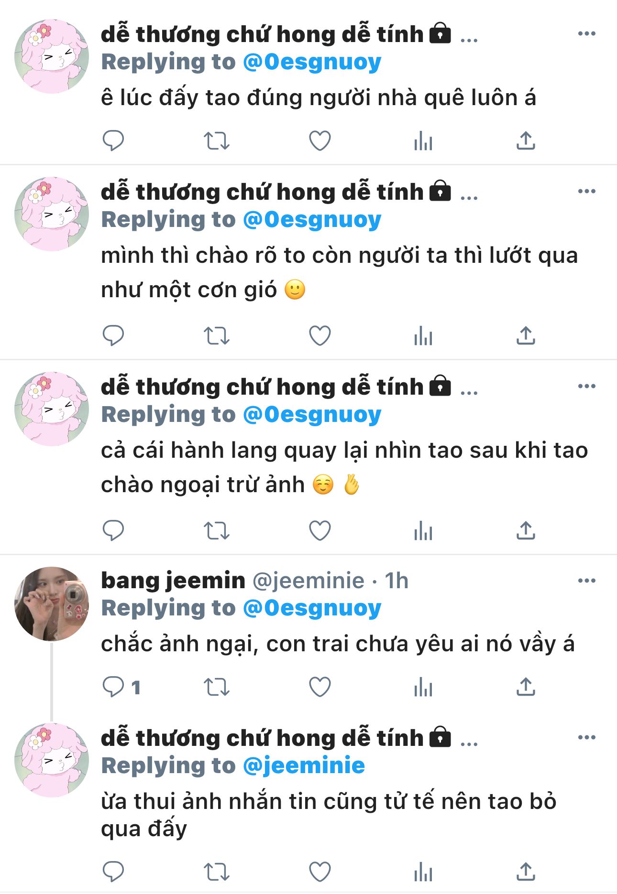The image size is (617, 894).
Task: Open more options menu on bang jeemin's tweet
Action: [x=587, y=581]
